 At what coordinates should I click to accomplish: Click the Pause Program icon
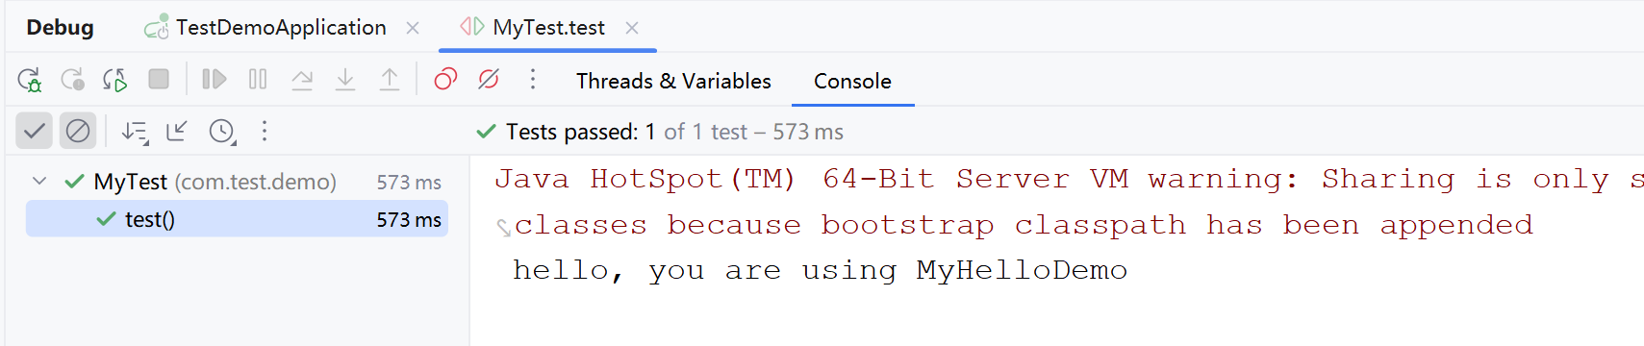(258, 79)
